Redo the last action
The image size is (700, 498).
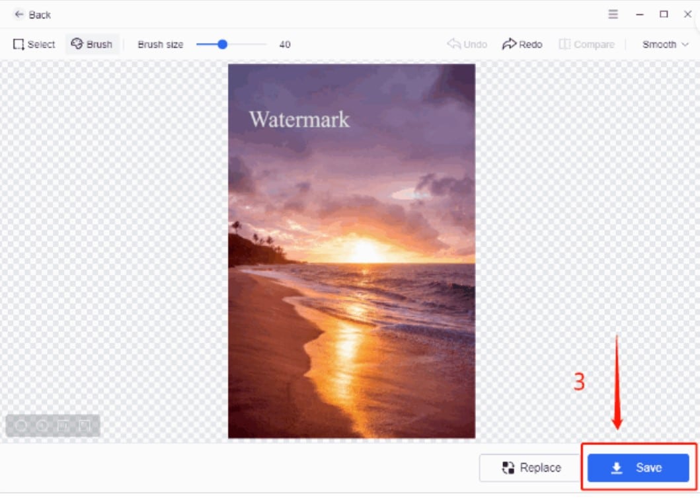tap(522, 44)
